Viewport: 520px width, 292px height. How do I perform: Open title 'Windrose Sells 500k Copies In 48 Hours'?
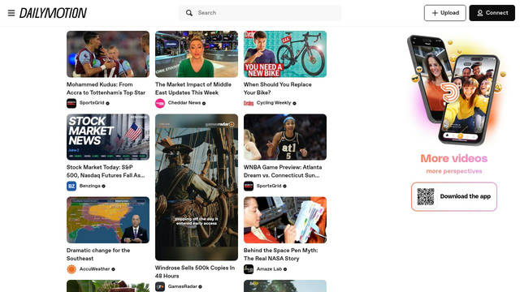tap(195, 272)
